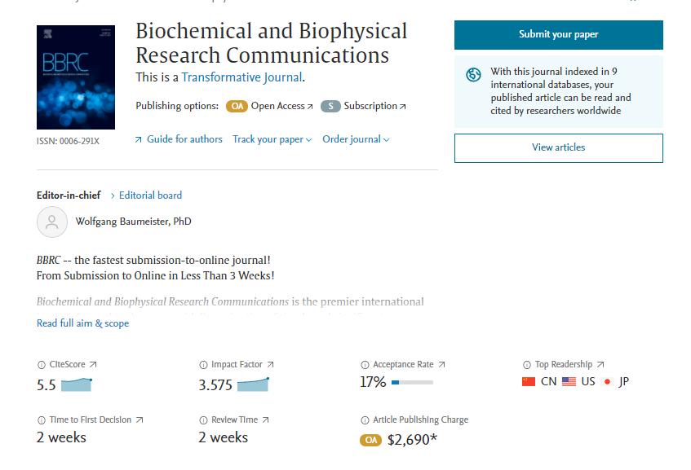This screenshot has width=691, height=470.
Task: Click the Article Publishing Charge info icon
Action: 365,420
